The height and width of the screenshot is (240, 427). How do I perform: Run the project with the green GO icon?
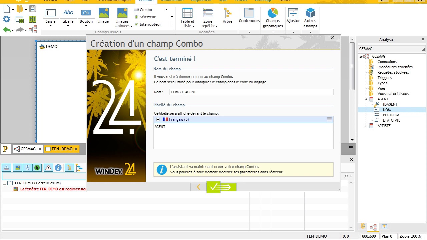click(32, 19)
